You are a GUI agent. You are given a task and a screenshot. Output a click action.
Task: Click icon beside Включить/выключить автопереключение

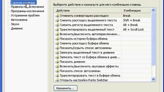tap(57, 34)
